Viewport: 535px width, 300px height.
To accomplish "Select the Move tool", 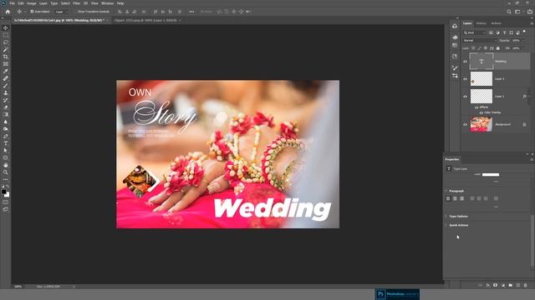I will click(x=6, y=27).
